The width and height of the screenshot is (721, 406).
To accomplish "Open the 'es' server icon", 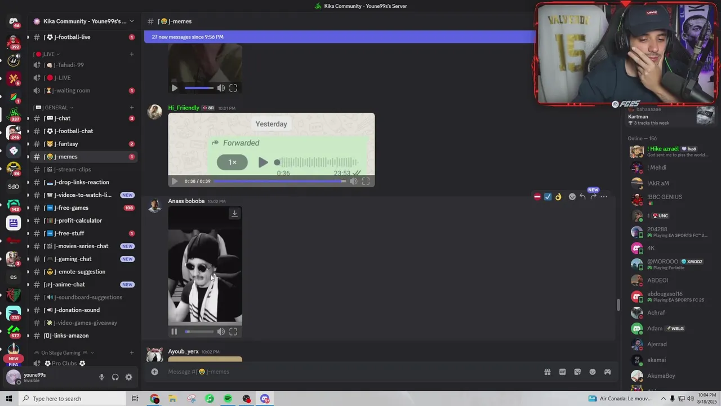I will (x=14, y=277).
